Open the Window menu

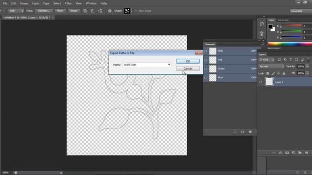[91, 3]
